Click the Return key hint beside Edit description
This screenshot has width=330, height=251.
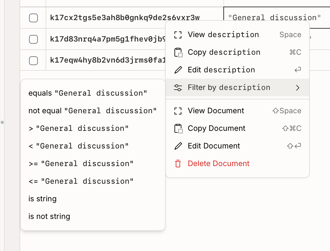pyautogui.click(x=298, y=70)
